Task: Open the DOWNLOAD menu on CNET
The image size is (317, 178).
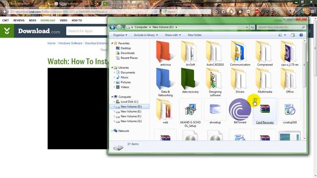Action: 48,20
